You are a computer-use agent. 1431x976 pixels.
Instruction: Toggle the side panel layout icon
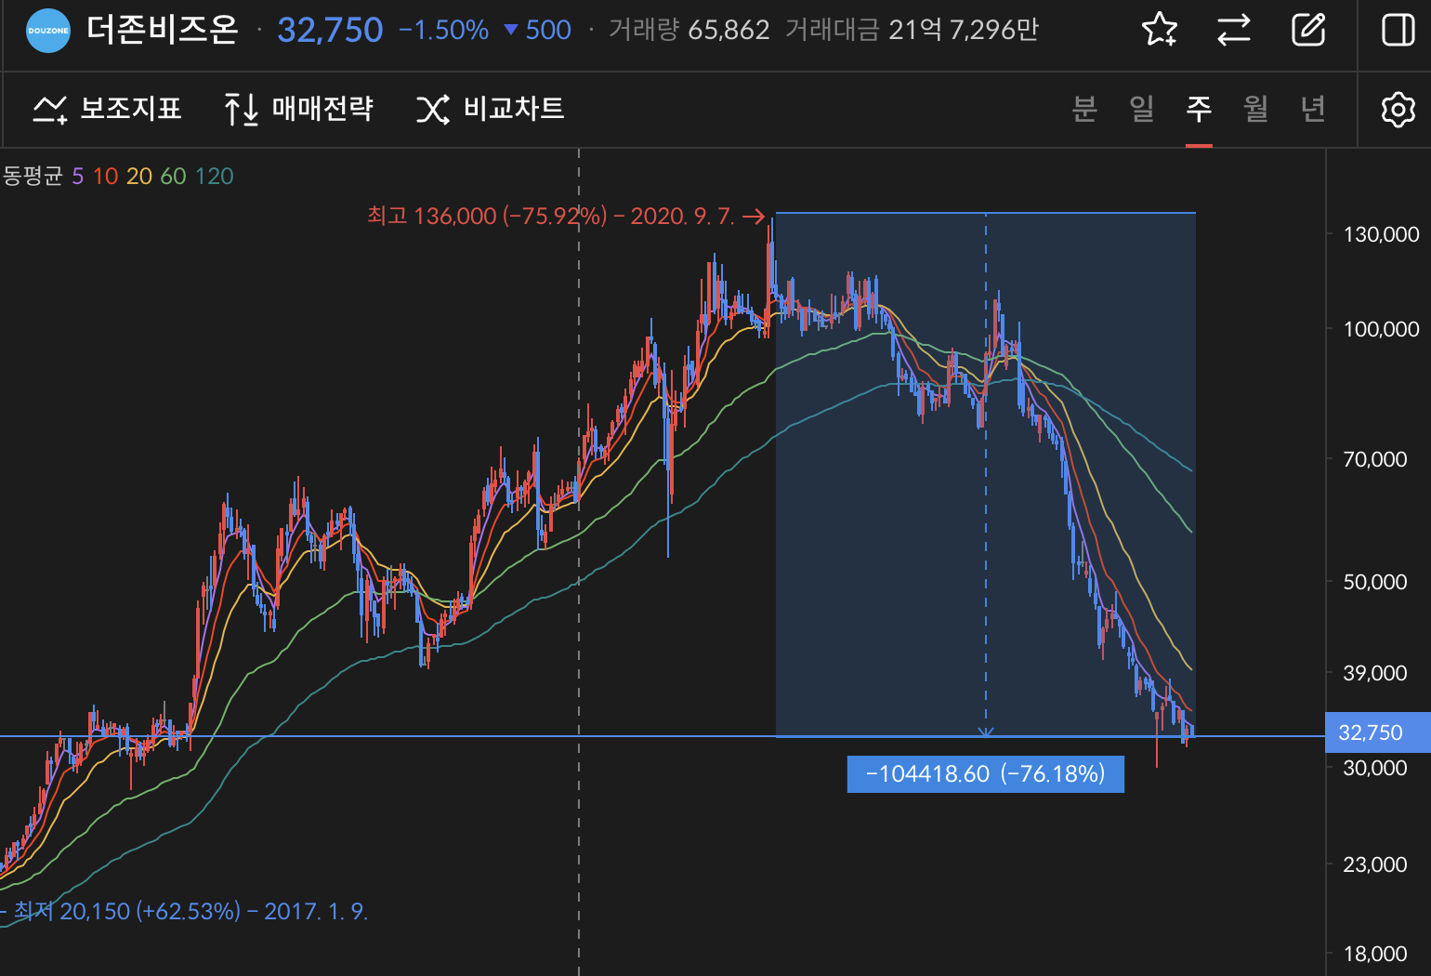pos(1398,30)
